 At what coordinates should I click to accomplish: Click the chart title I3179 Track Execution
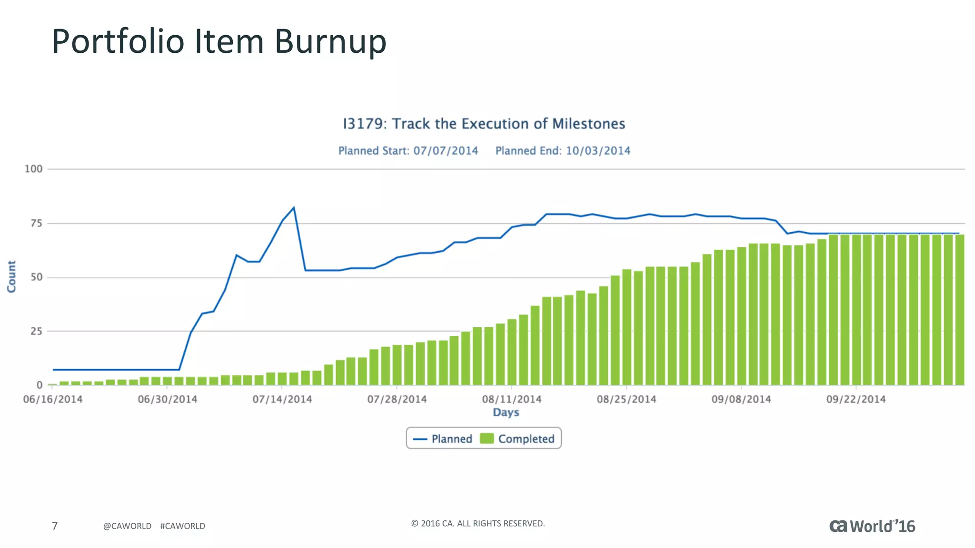click(x=484, y=124)
